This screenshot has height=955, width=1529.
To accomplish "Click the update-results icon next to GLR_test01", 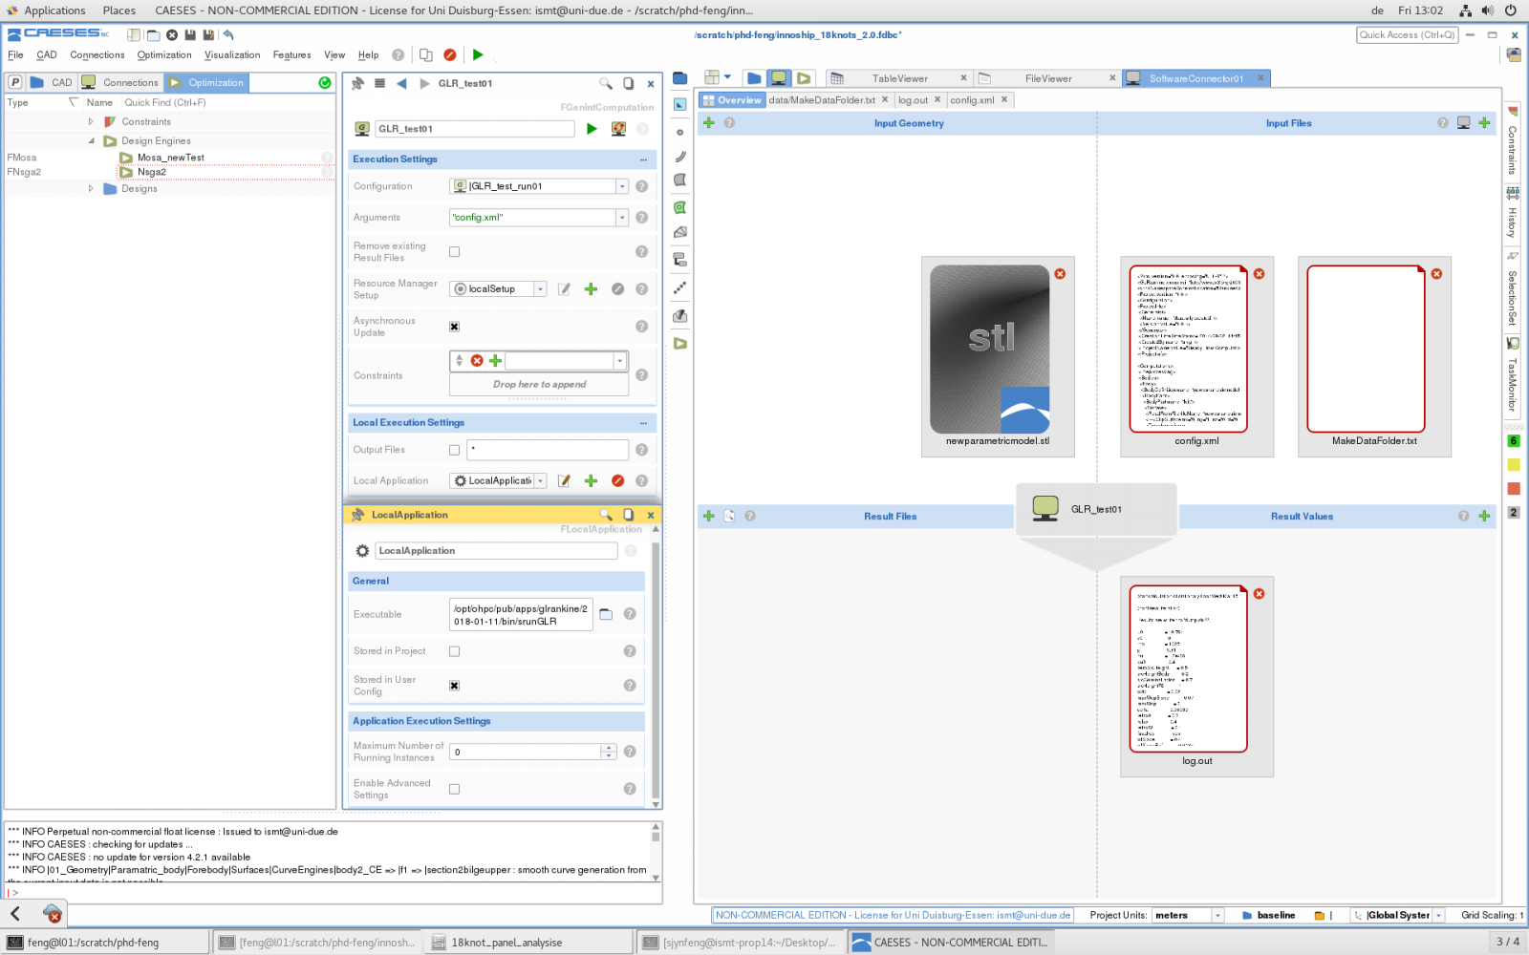I will 618,129.
